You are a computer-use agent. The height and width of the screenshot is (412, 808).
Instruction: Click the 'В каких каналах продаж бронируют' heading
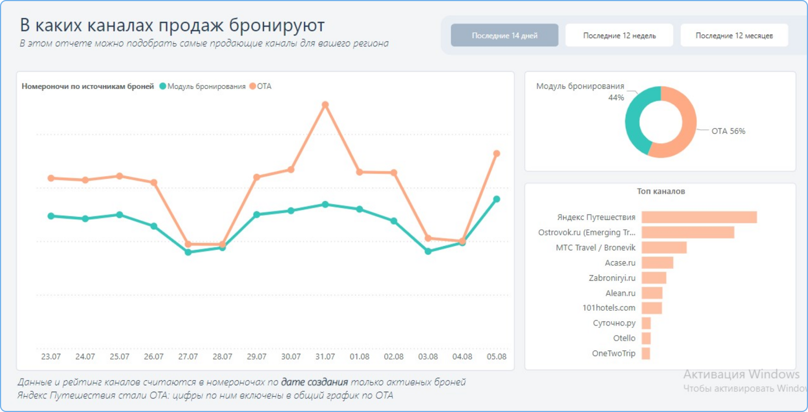pyautogui.click(x=172, y=25)
